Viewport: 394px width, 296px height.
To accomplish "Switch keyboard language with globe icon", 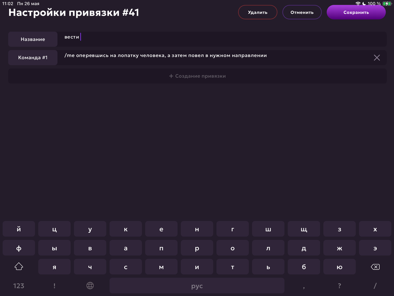I will (x=90, y=286).
